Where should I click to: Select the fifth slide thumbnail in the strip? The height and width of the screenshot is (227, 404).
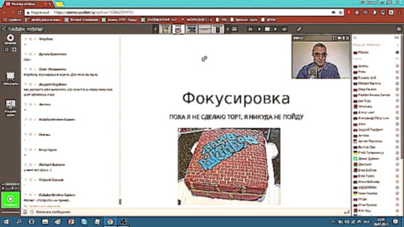pyautogui.click(x=218, y=29)
